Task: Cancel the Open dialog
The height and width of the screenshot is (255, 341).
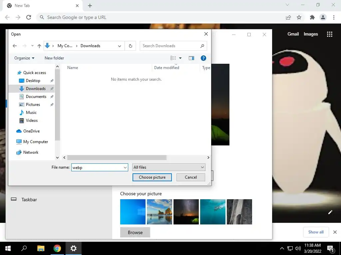Action: (x=191, y=177)
